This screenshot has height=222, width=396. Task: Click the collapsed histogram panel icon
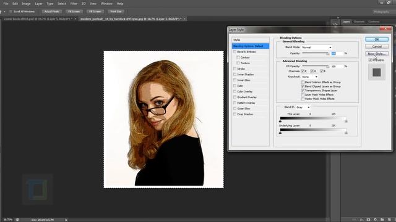point(335,24)
